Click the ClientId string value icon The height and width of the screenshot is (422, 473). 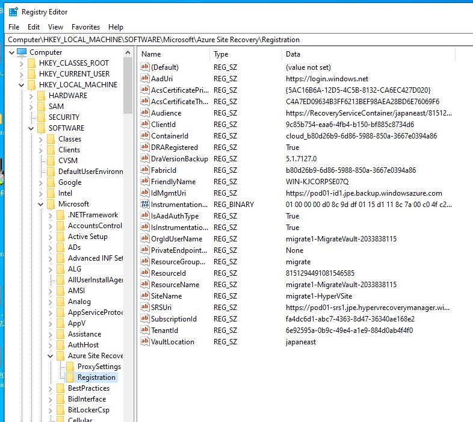point(145,125)
